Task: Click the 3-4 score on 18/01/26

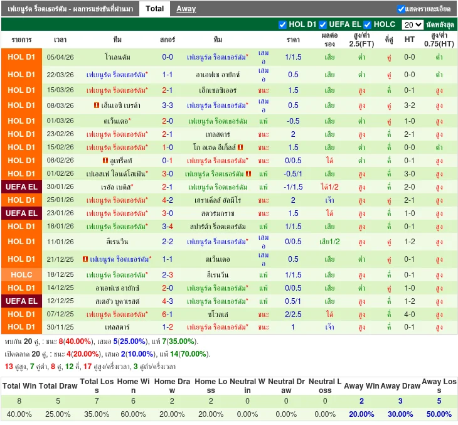Action: coord(168,227)
